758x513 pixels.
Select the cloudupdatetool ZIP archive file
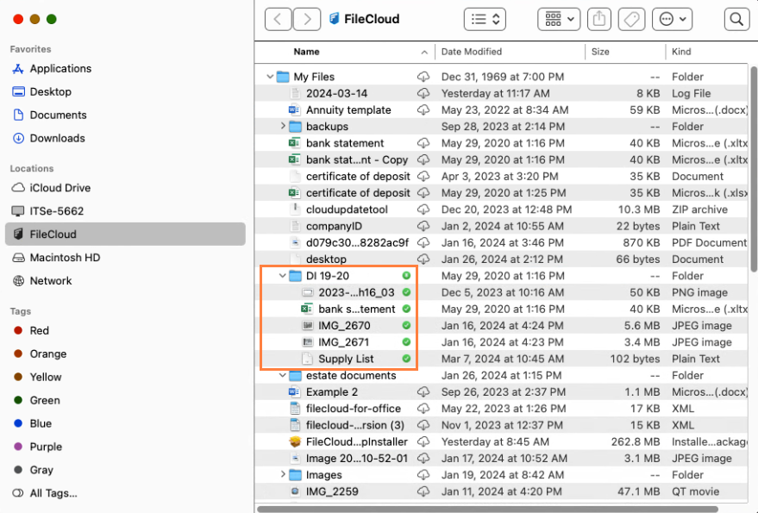coord(347,210)
